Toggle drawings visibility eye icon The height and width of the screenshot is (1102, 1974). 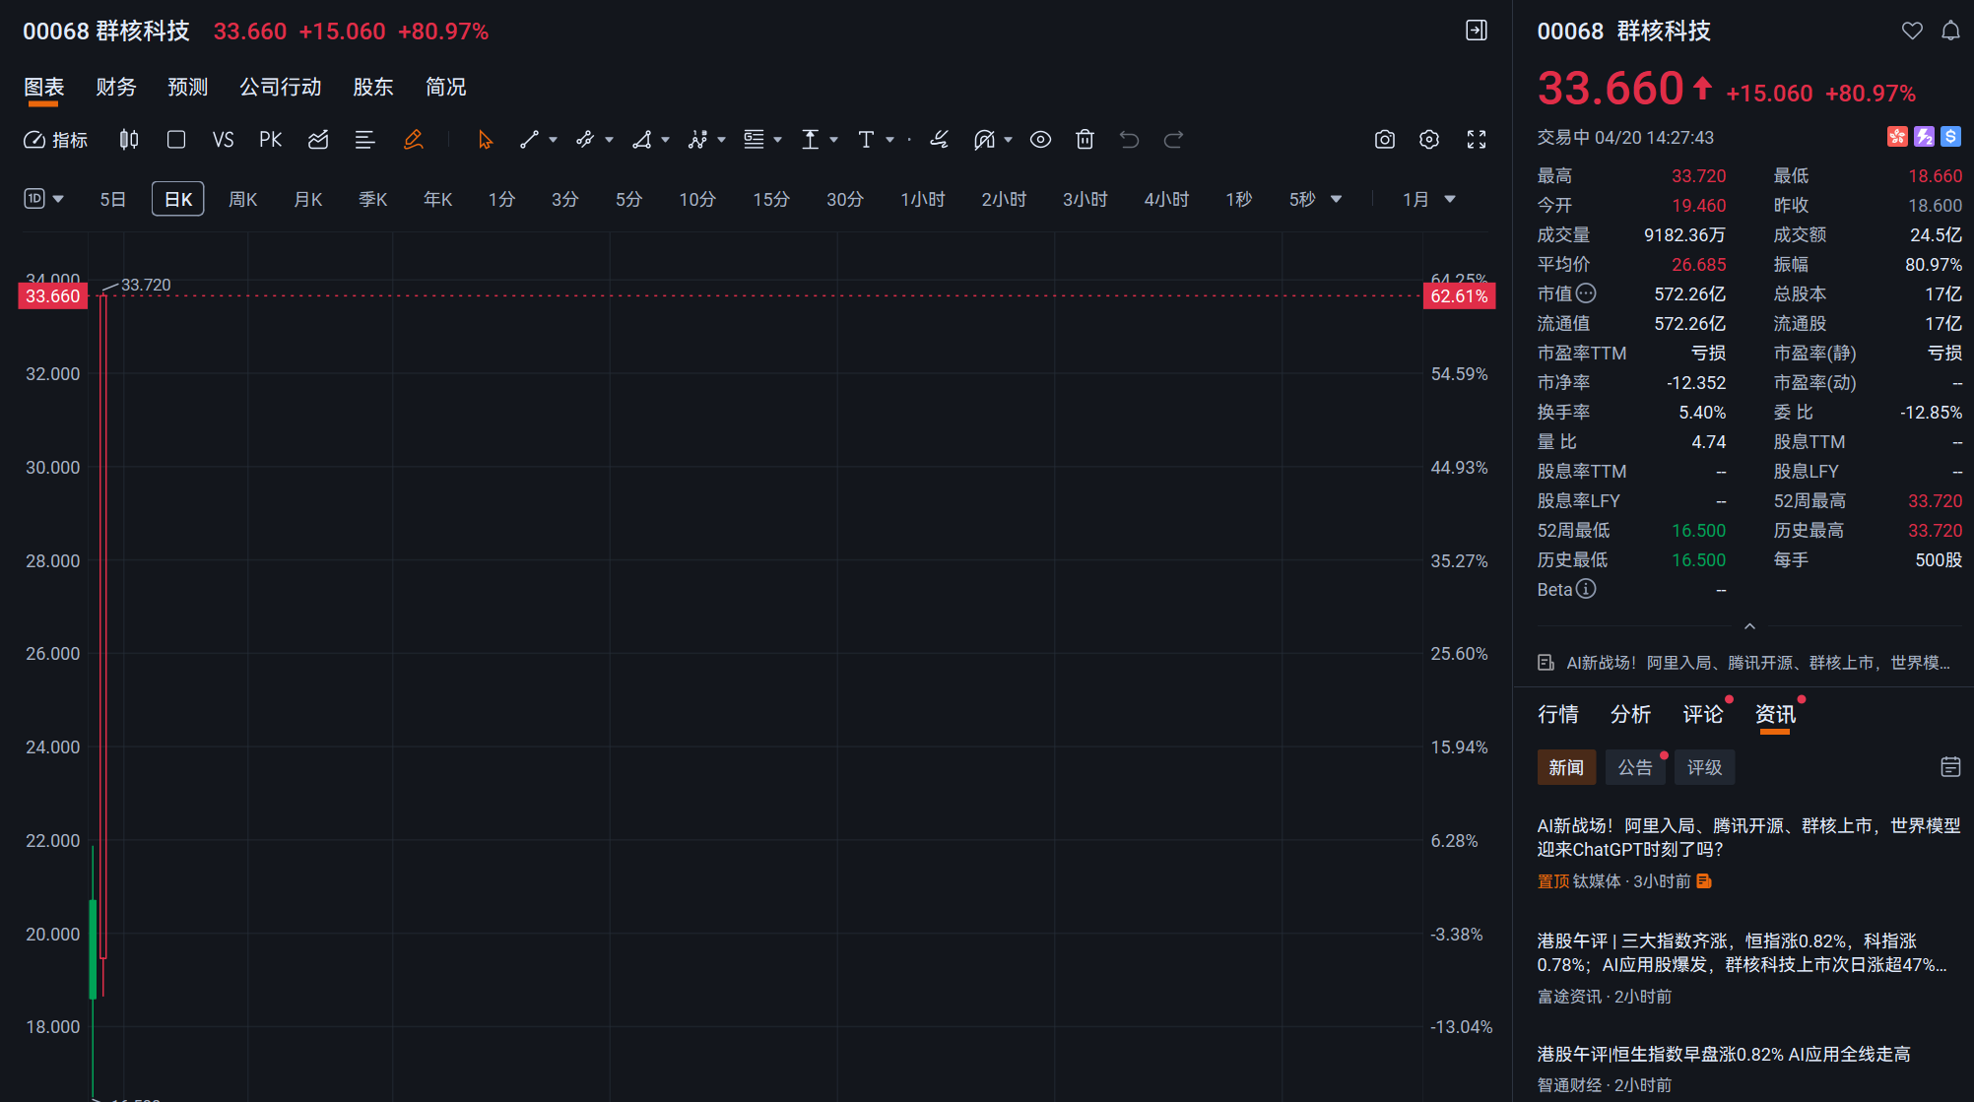1040,140
